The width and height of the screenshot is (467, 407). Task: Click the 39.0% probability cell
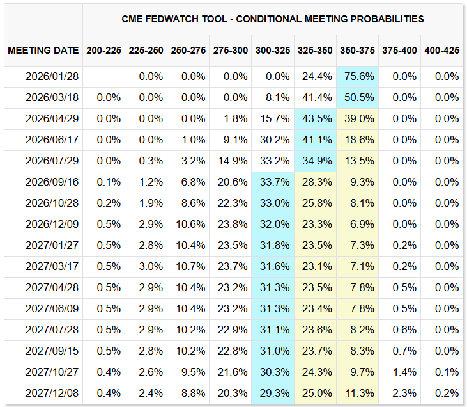(x=358, y=119)
